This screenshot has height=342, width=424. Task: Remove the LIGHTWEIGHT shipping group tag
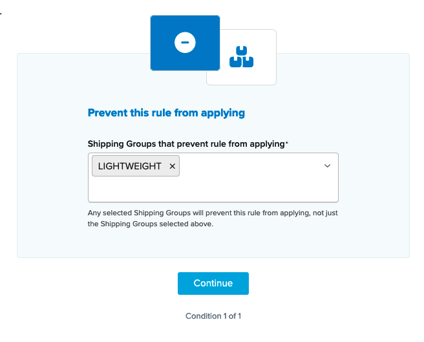click(173, 166)
